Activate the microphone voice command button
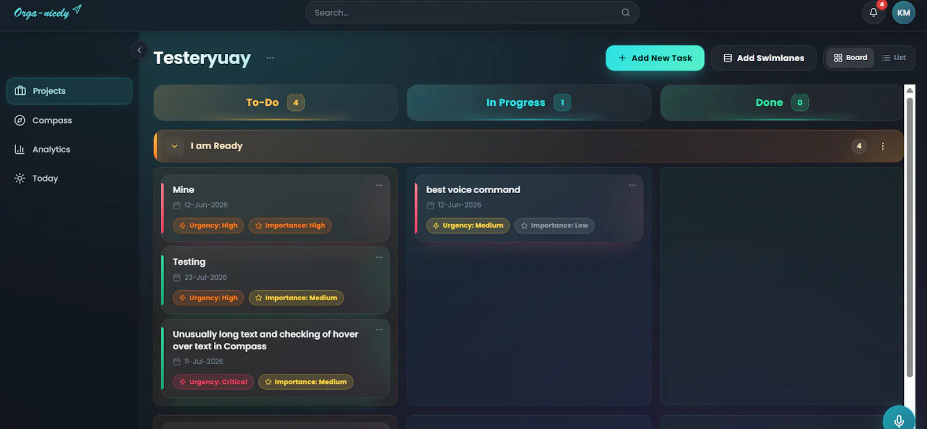Viewport: 927px width, 429px height. click(x=899, y=420)
